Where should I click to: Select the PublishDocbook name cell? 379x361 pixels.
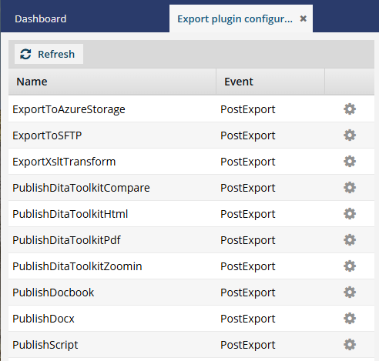[112, 292]
